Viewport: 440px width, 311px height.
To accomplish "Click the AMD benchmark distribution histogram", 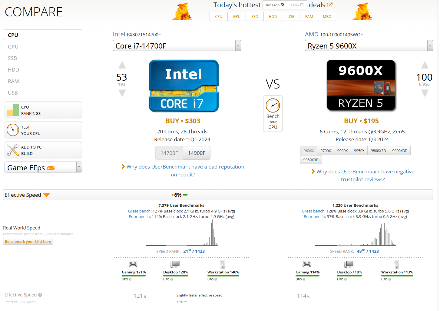I will point(356,232).
